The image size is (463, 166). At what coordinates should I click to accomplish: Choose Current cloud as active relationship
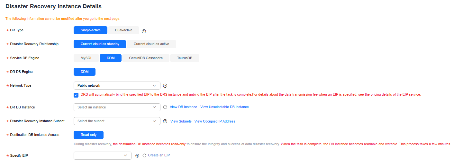tap(151, 44)
